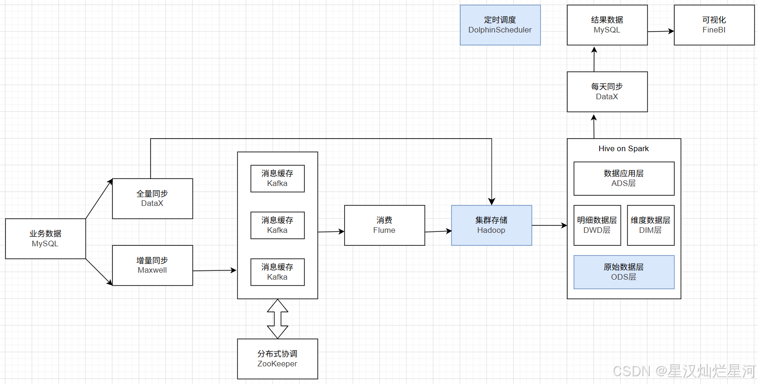Select the 增量同步 Maxwell box
The height and width of the screenshot is (384, 758).
pos(152,265)
